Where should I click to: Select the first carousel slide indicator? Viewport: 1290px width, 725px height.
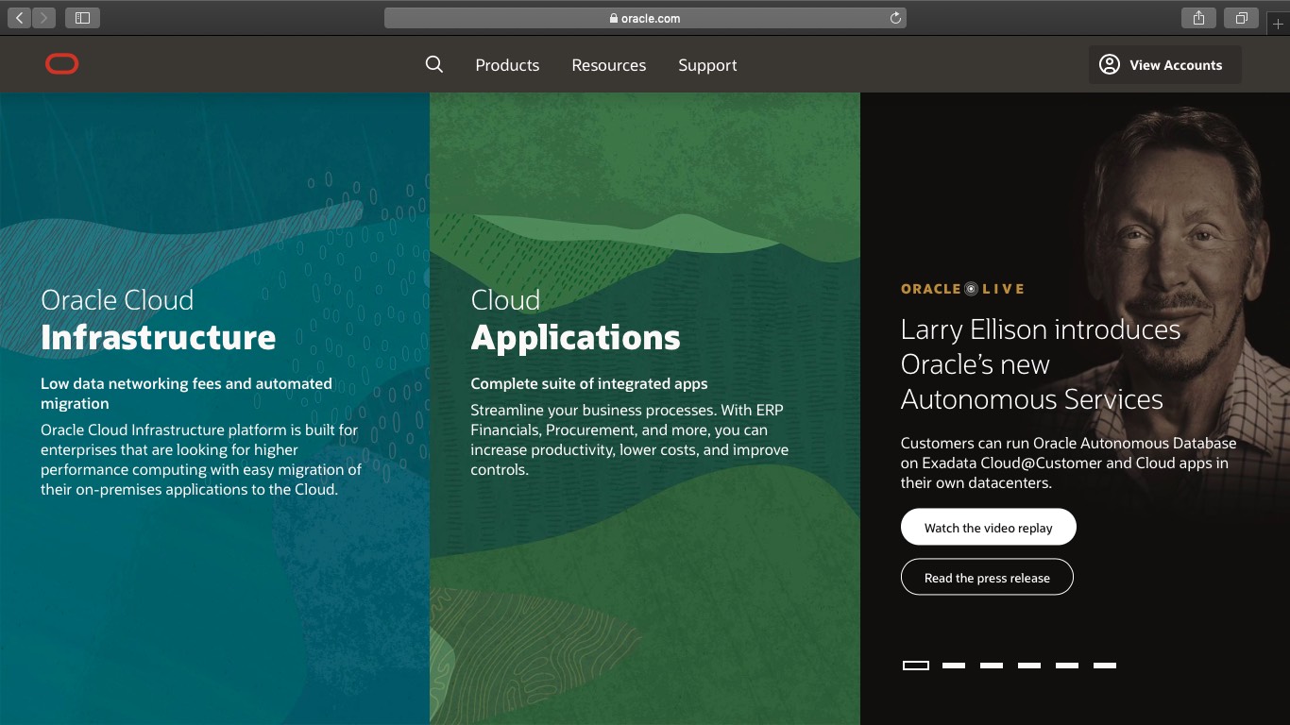(916, 666)
